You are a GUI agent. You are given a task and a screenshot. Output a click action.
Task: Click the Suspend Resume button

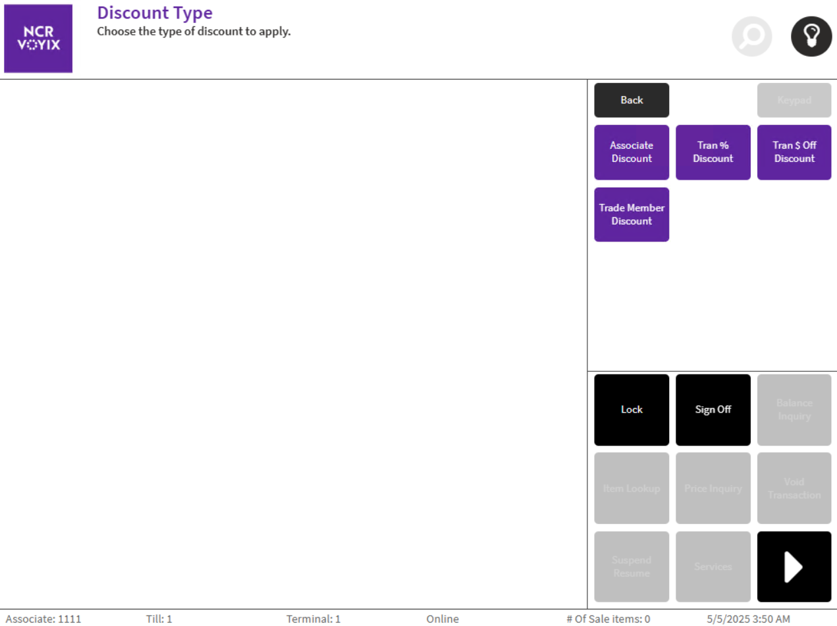(x=631, y=566)
